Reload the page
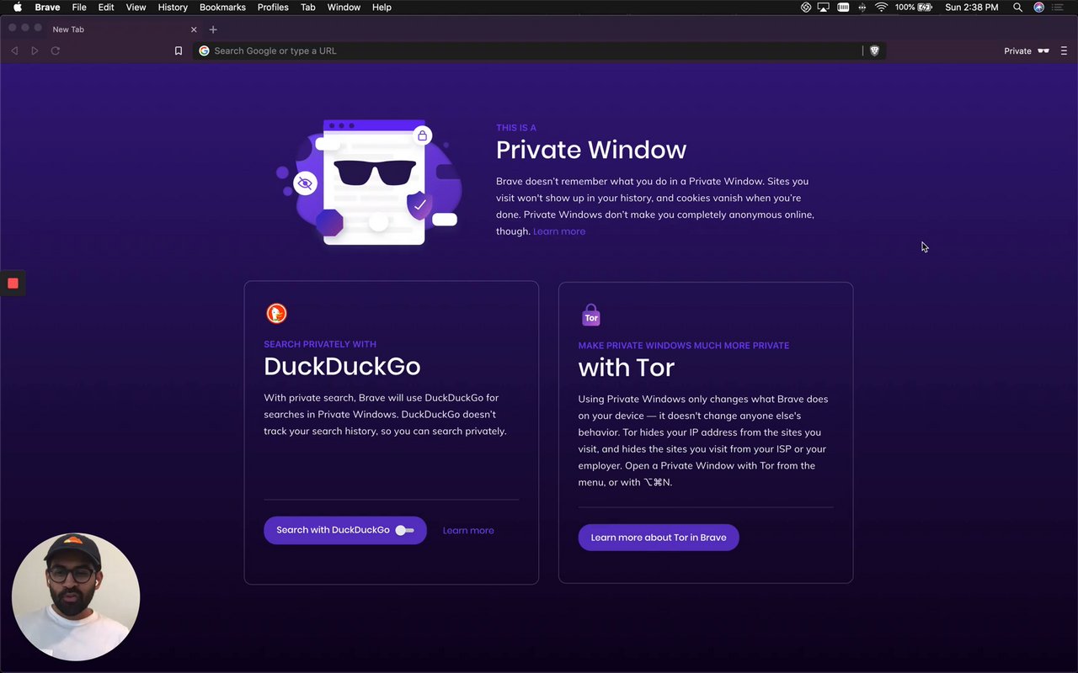The height and width of the screenshot is (673, 1078). click(x=56, y=50)
